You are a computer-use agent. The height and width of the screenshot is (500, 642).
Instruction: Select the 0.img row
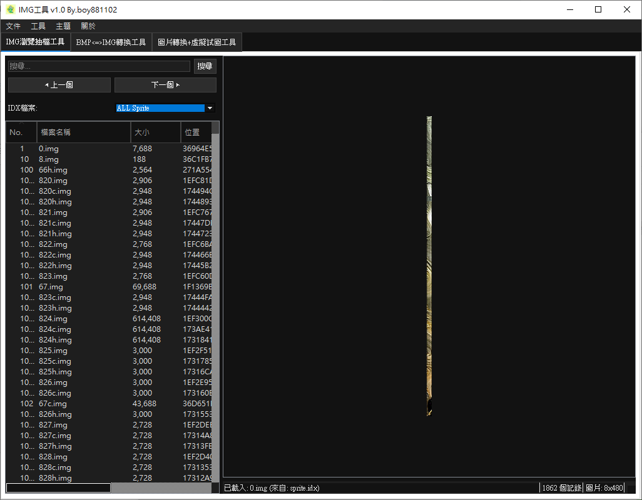(x=110, y=148)
